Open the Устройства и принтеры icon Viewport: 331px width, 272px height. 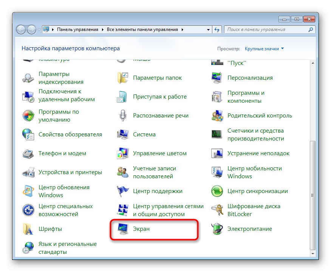[x=28, y=172]
